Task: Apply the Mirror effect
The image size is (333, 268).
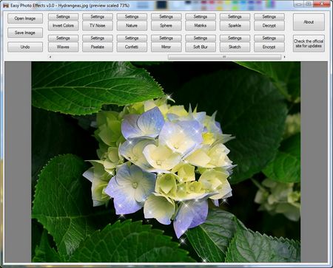Action: [x=166, y=47]
